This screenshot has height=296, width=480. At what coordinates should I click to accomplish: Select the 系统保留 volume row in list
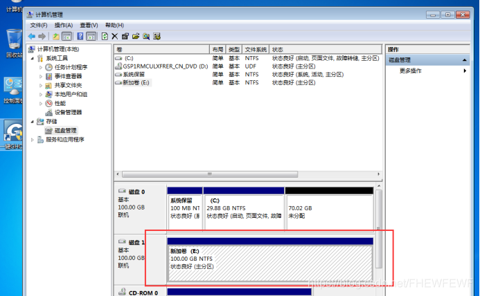pyautogui.click(x=247, y=74)
